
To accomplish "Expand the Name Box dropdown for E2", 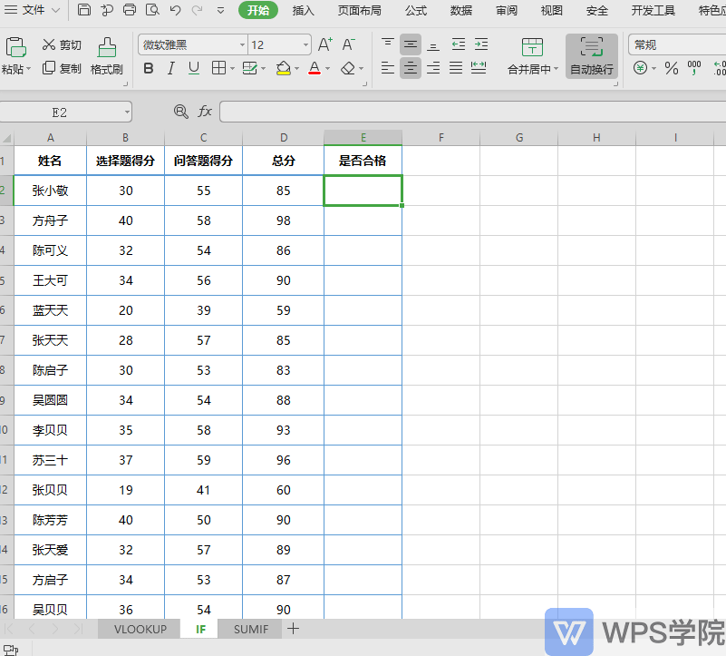I will pos(127,113).
